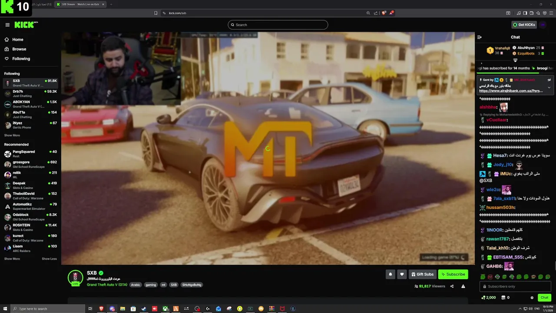Open the Odablock recommended channel
Image resolution: width=556 pixels, height=313 pixels.
pyautogui.click(x=30, y=216)
